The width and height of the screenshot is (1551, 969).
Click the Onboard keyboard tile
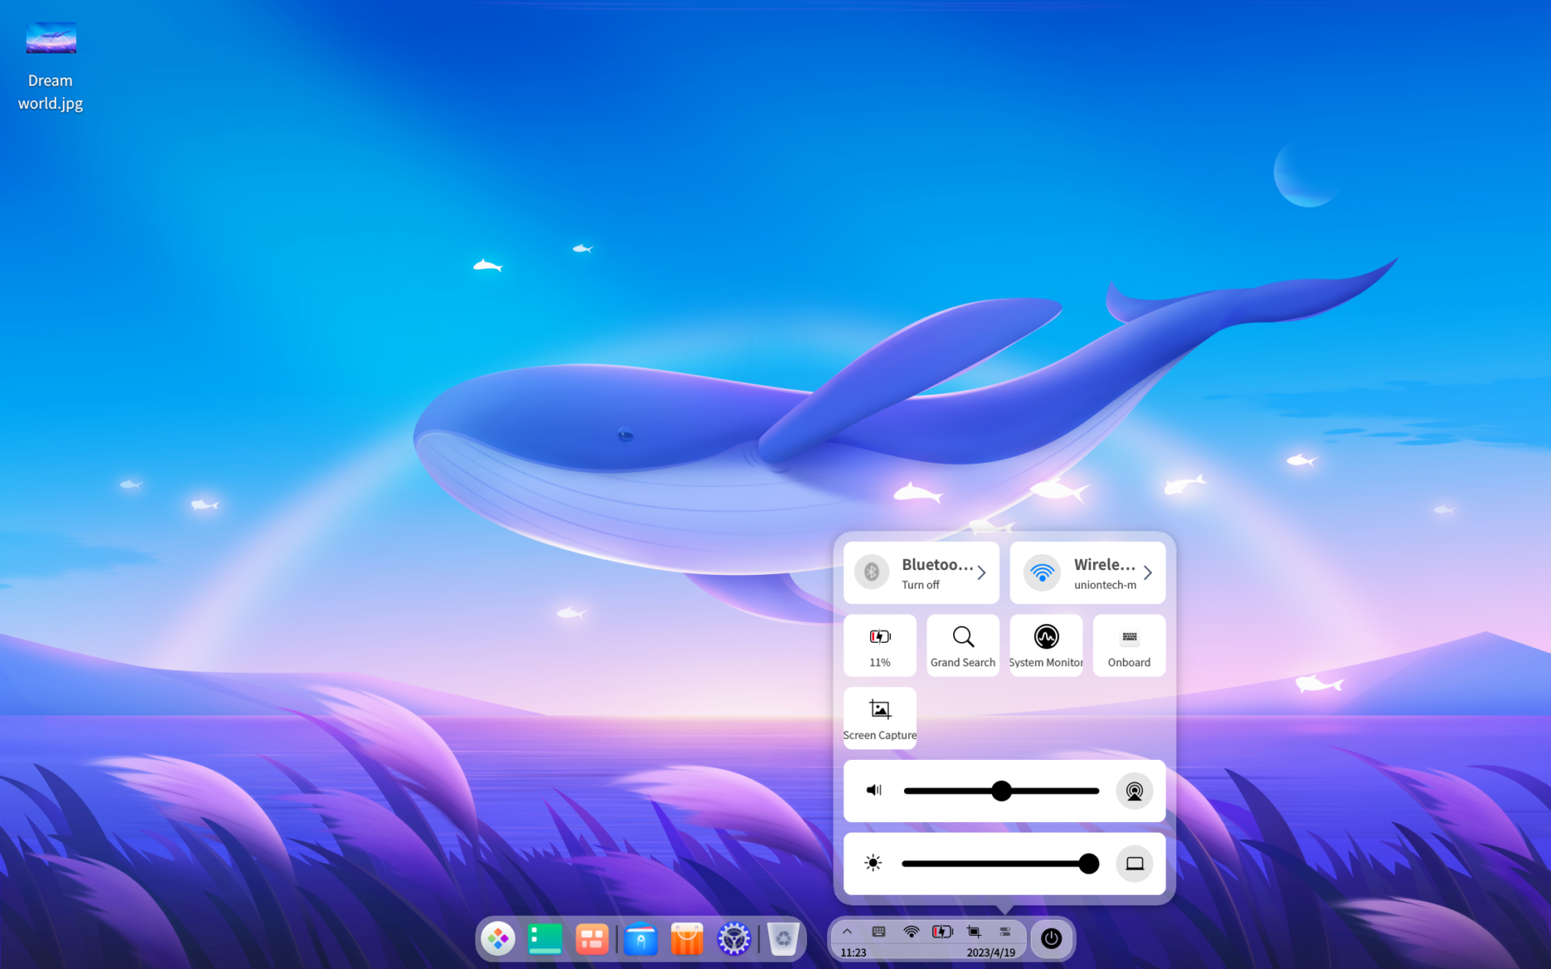[x=1129, y=645]
